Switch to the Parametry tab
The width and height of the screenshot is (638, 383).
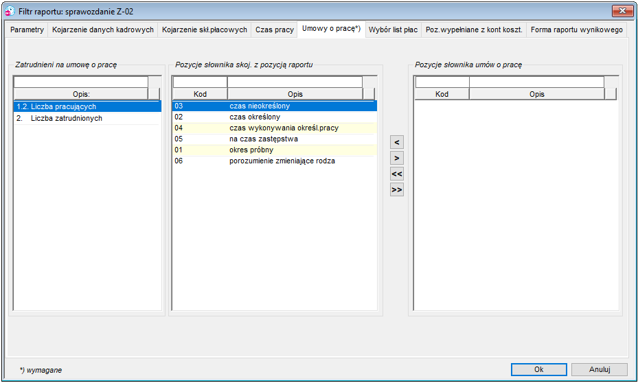27,30
